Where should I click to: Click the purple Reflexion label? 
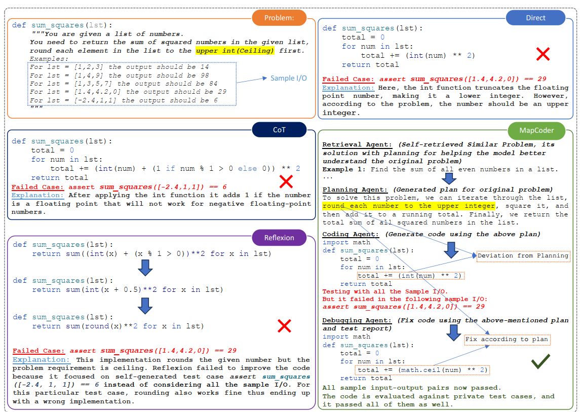tap(279, 238)
